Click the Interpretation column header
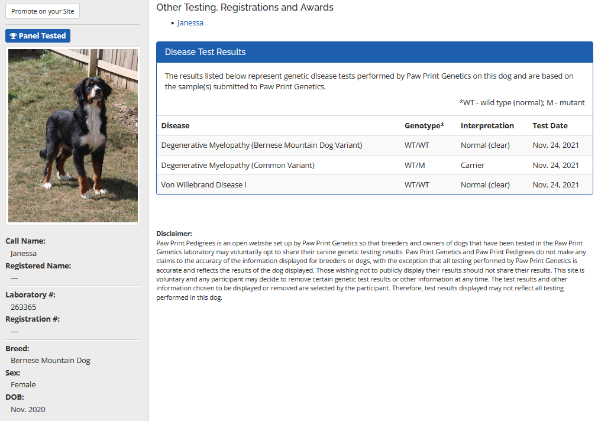 pyautogui.click(x=487, y=126)
